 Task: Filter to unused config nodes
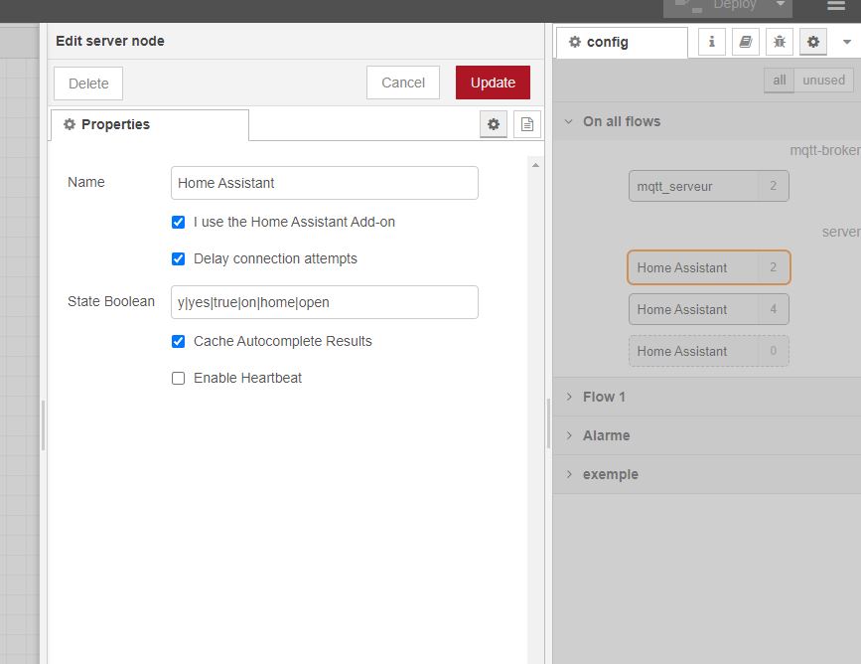pyautogui.click(x=823, y=81)
